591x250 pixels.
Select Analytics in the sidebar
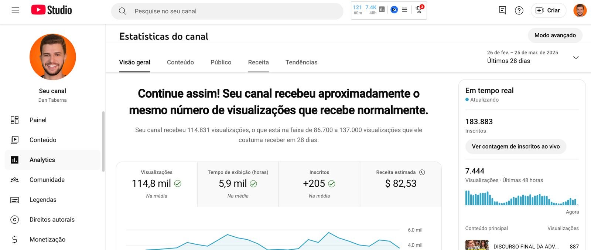pos(53,160)
